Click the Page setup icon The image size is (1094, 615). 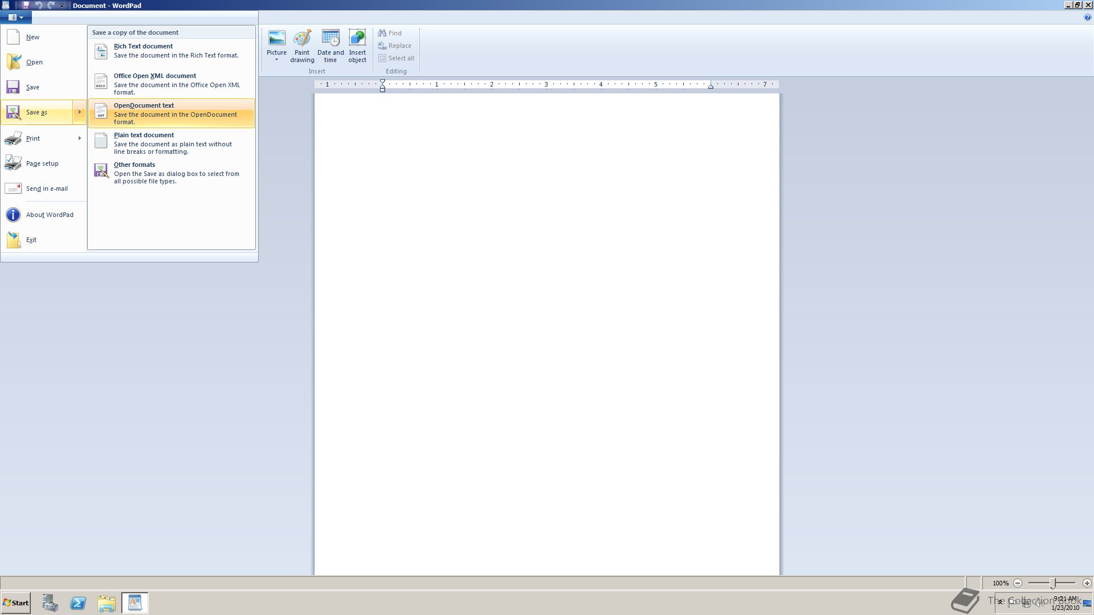(13, 163)
